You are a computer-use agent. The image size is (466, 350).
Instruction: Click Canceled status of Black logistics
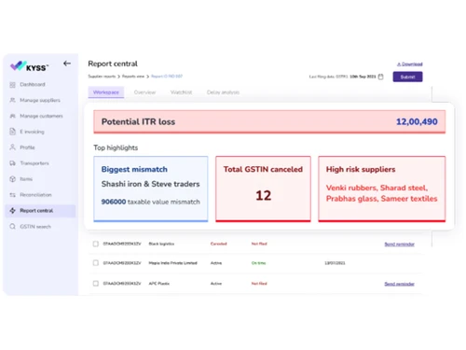point(219,244)
